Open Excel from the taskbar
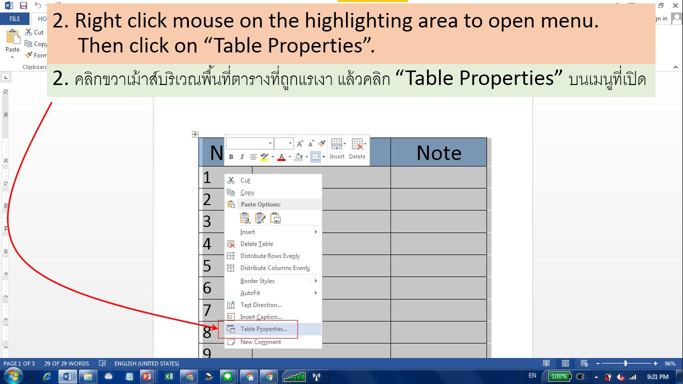Screen dimensions: 683x384 click(168, 376)
